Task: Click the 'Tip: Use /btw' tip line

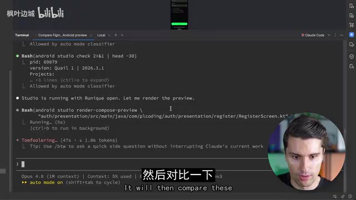Action: [x=146, y=146]
